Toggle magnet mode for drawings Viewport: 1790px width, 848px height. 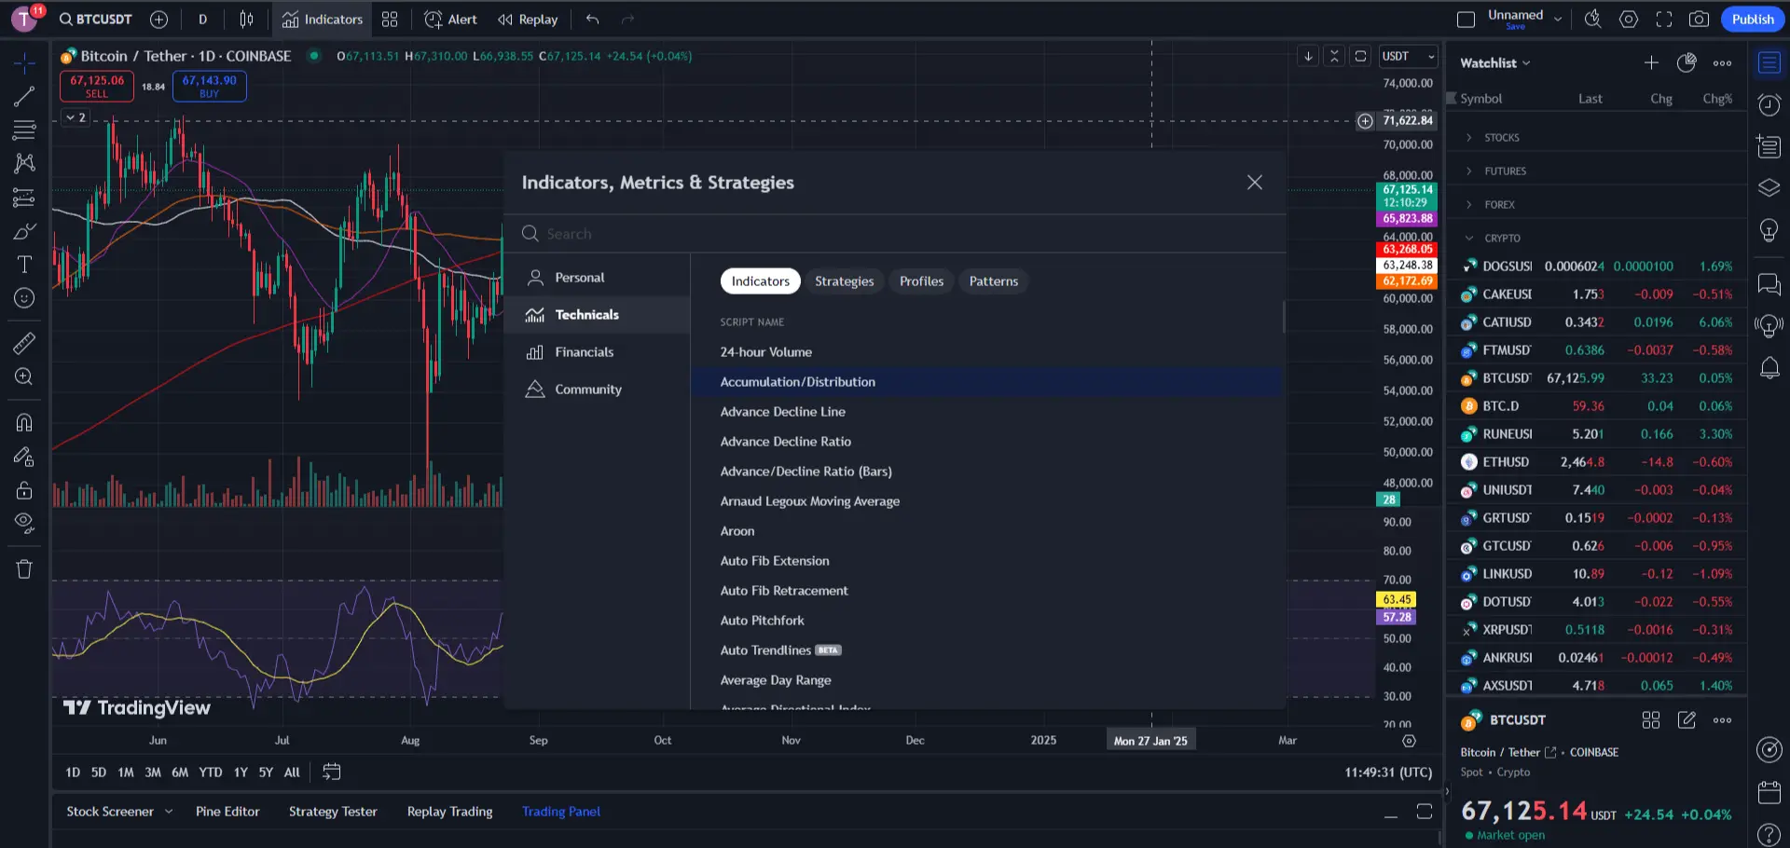(24, 423)
